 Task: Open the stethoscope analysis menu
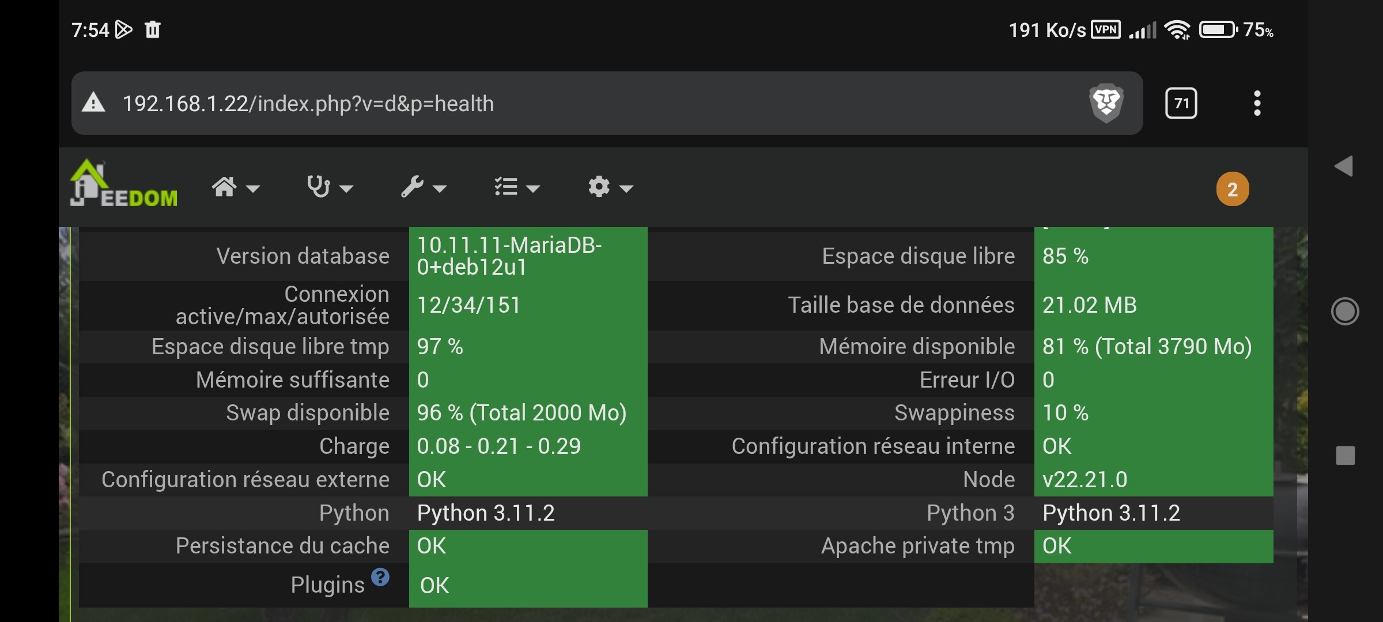pos(329,187)
